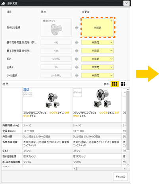Open 基本定格荷重 動定格 change dropdown
The width and height of the screenshot is (159, 184).
click(x=98, y=42)
